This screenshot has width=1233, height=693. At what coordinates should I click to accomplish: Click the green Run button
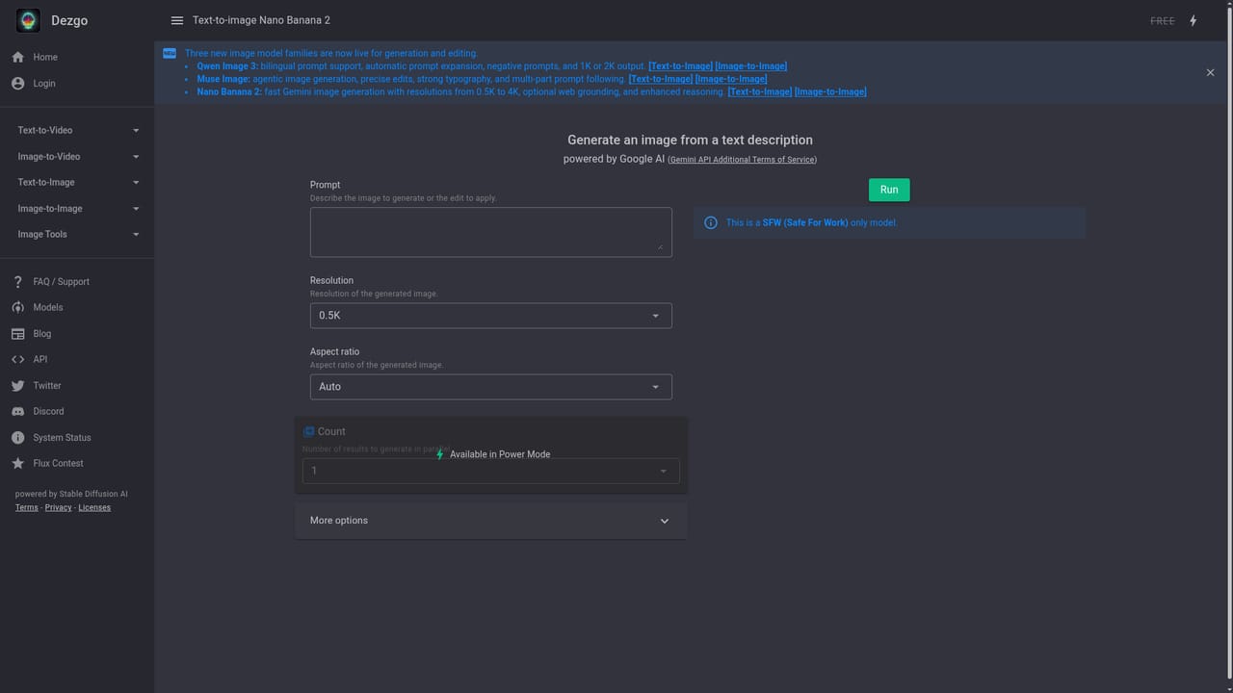889,190
